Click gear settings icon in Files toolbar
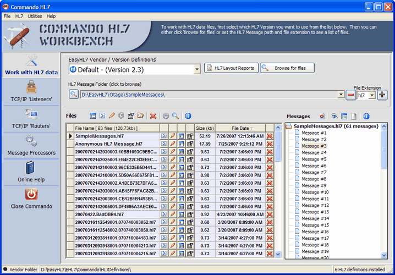Image resolution: width=395 pixels, height=275 pixels. [x=166, y=116]
